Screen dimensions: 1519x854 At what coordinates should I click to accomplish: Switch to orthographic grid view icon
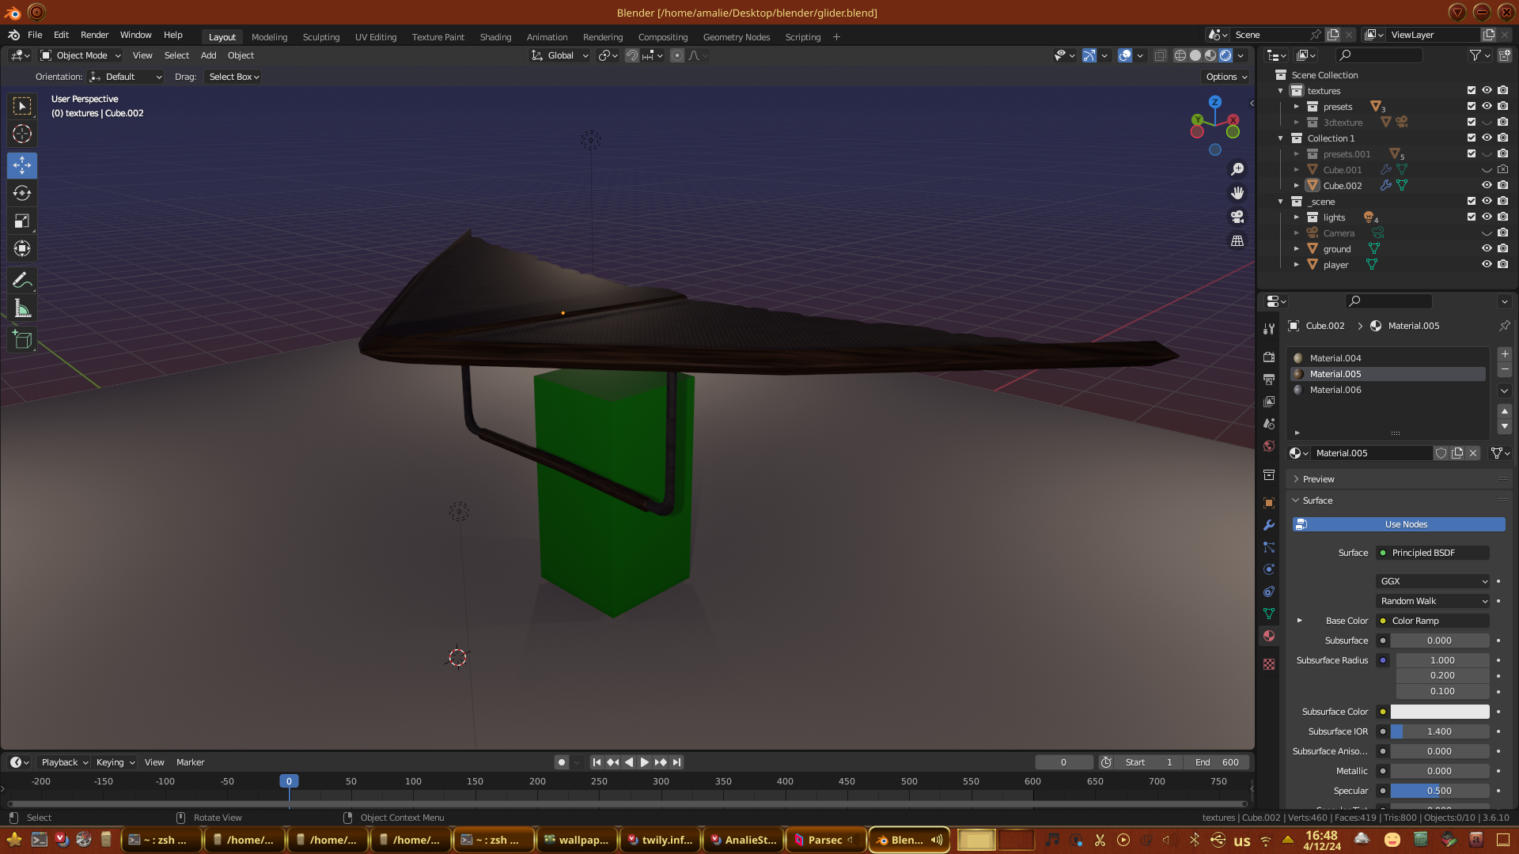tap(1237, 241)
